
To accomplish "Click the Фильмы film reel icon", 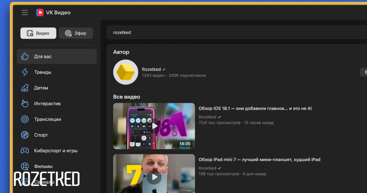I will [25, 166].
